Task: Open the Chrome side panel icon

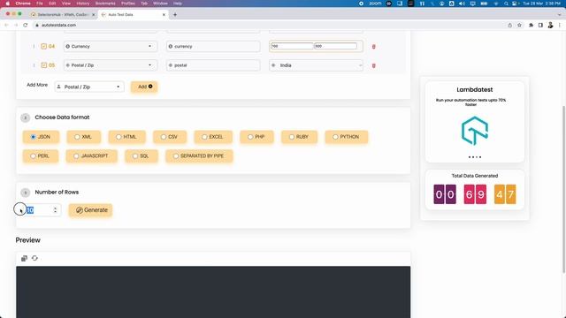Action: (540, 25)
